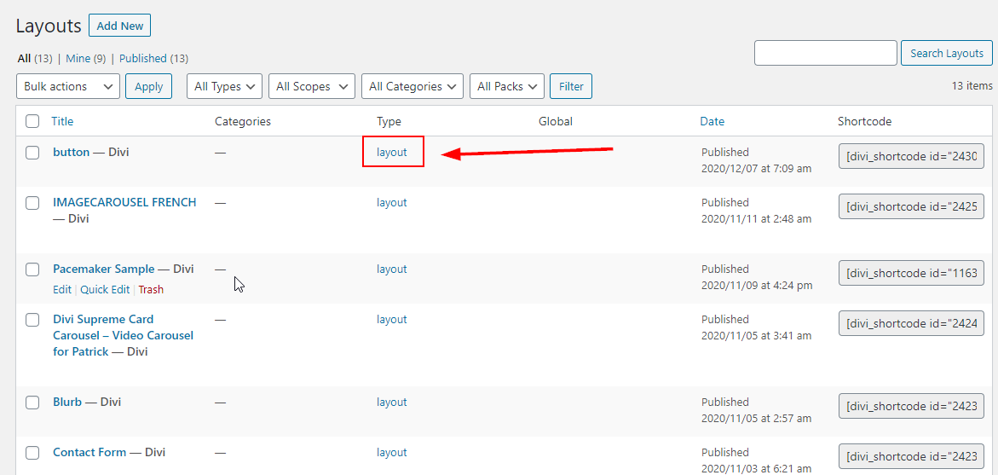Click the Search Layouts button
The image size is (998, 475).
947,53
